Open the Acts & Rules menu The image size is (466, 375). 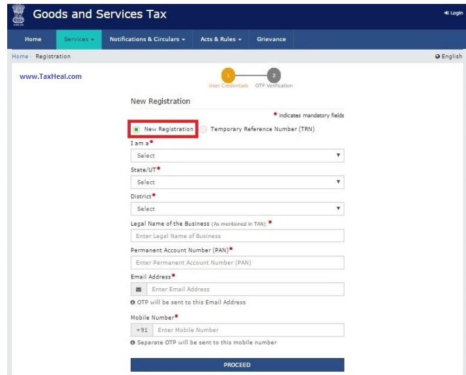coord(221,39)
